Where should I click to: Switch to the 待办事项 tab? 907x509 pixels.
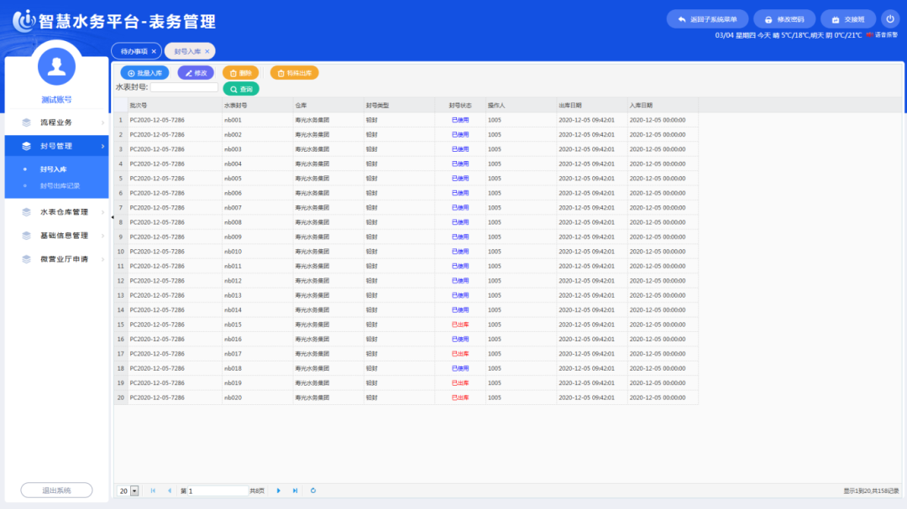tap(134, 51)
